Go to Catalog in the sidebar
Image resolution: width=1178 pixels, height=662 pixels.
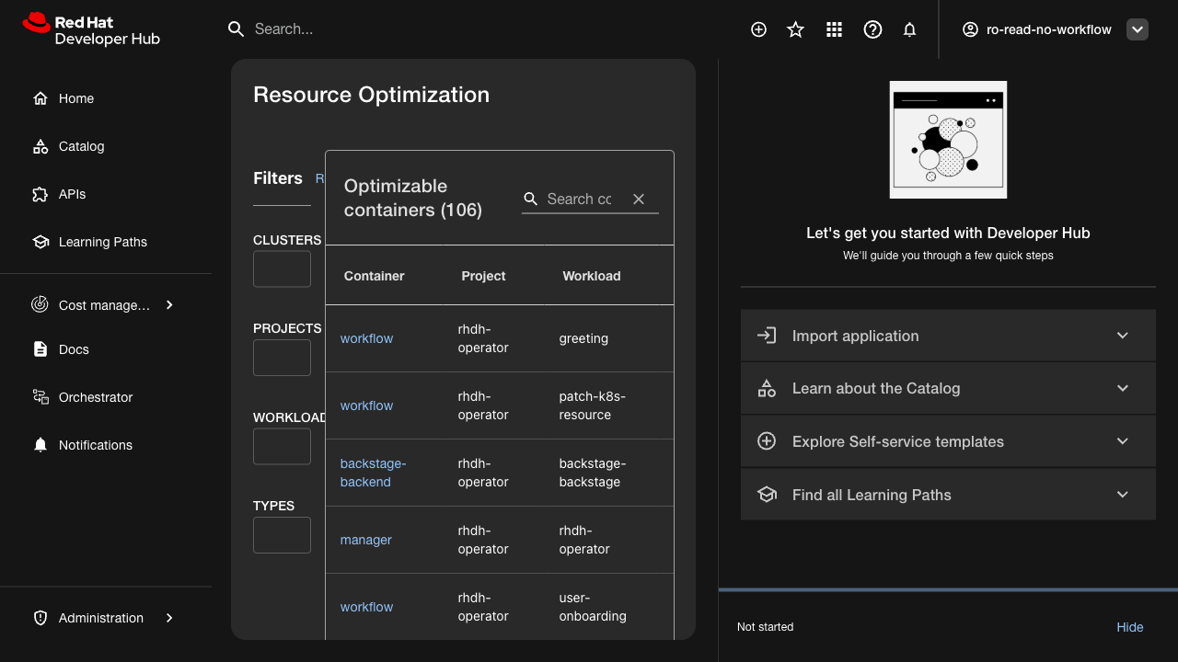81,146
